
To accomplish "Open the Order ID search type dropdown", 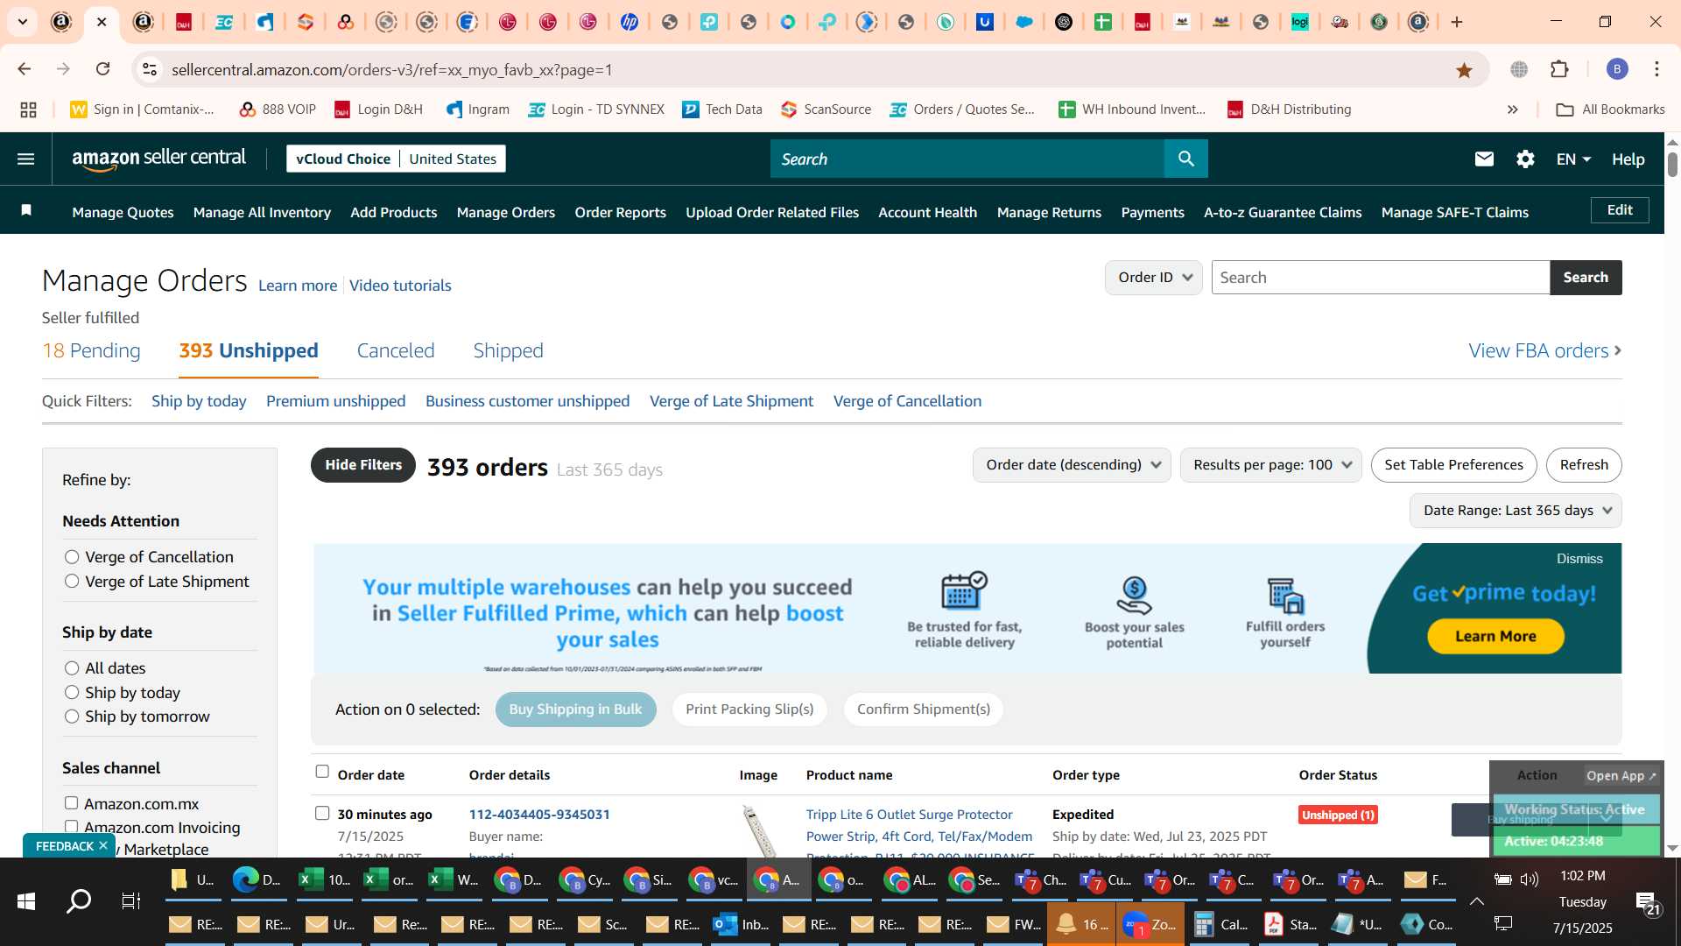I will tap(1154, 278).
